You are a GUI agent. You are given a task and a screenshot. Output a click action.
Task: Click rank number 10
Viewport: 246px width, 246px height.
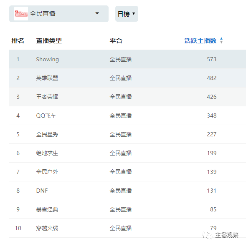[18, 228]
